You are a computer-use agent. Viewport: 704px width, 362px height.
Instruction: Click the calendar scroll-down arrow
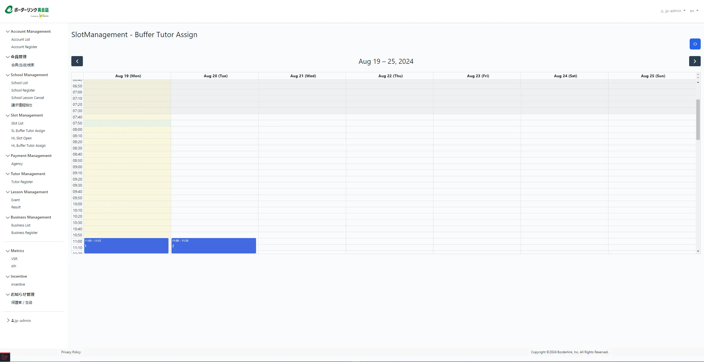coord(698,251)
